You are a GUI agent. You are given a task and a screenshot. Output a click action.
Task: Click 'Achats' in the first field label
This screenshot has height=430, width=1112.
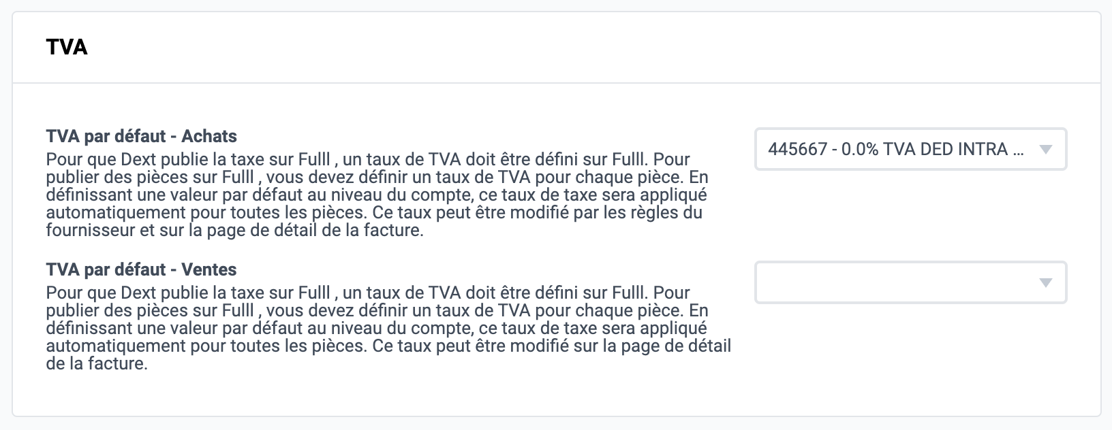(x=209, y=136)
